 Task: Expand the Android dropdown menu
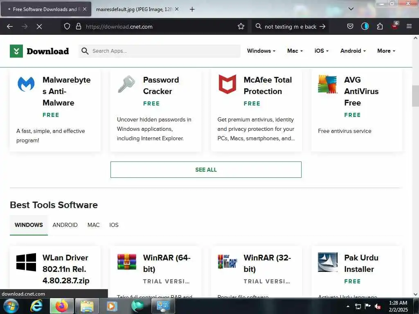(x=353, y=51)
